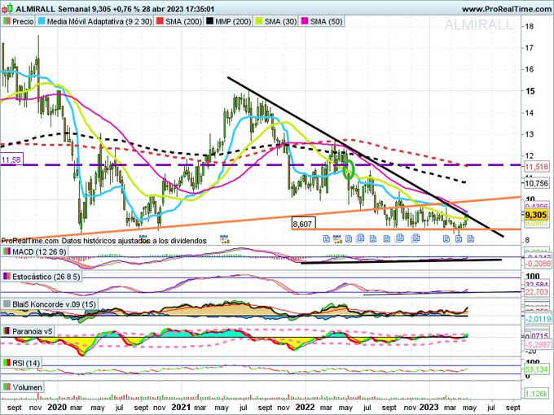Open the MMP (200) legend label
554x415 pixels.
[233, 21]
